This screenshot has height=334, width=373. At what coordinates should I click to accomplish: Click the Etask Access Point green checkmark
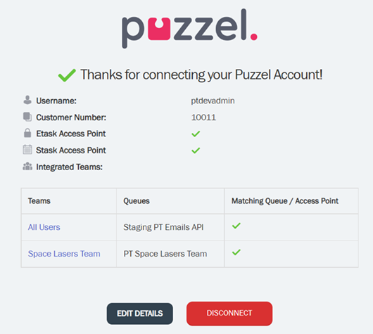(x=196, y=134)
